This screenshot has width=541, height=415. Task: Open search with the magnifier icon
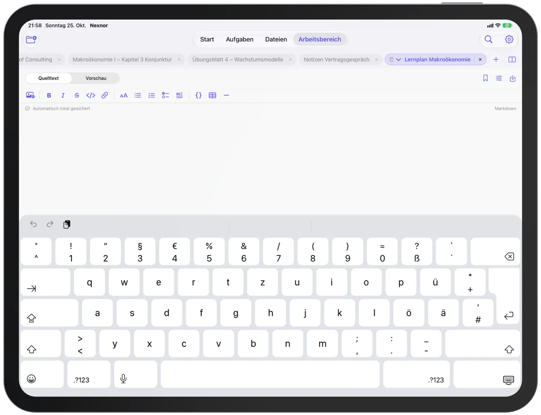489,39
